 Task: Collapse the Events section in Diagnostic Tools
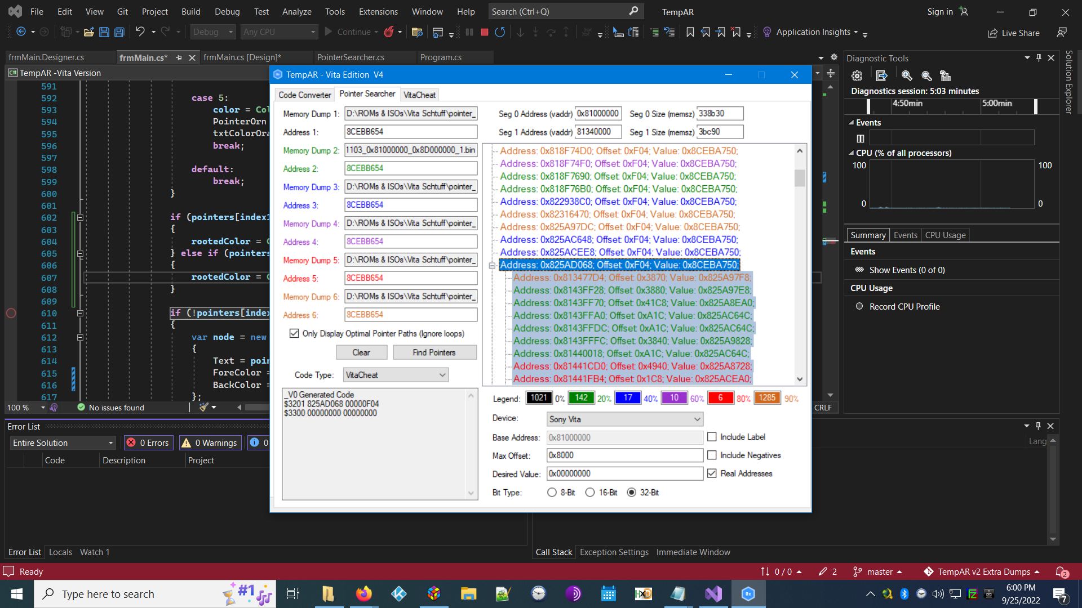point(851,123)
